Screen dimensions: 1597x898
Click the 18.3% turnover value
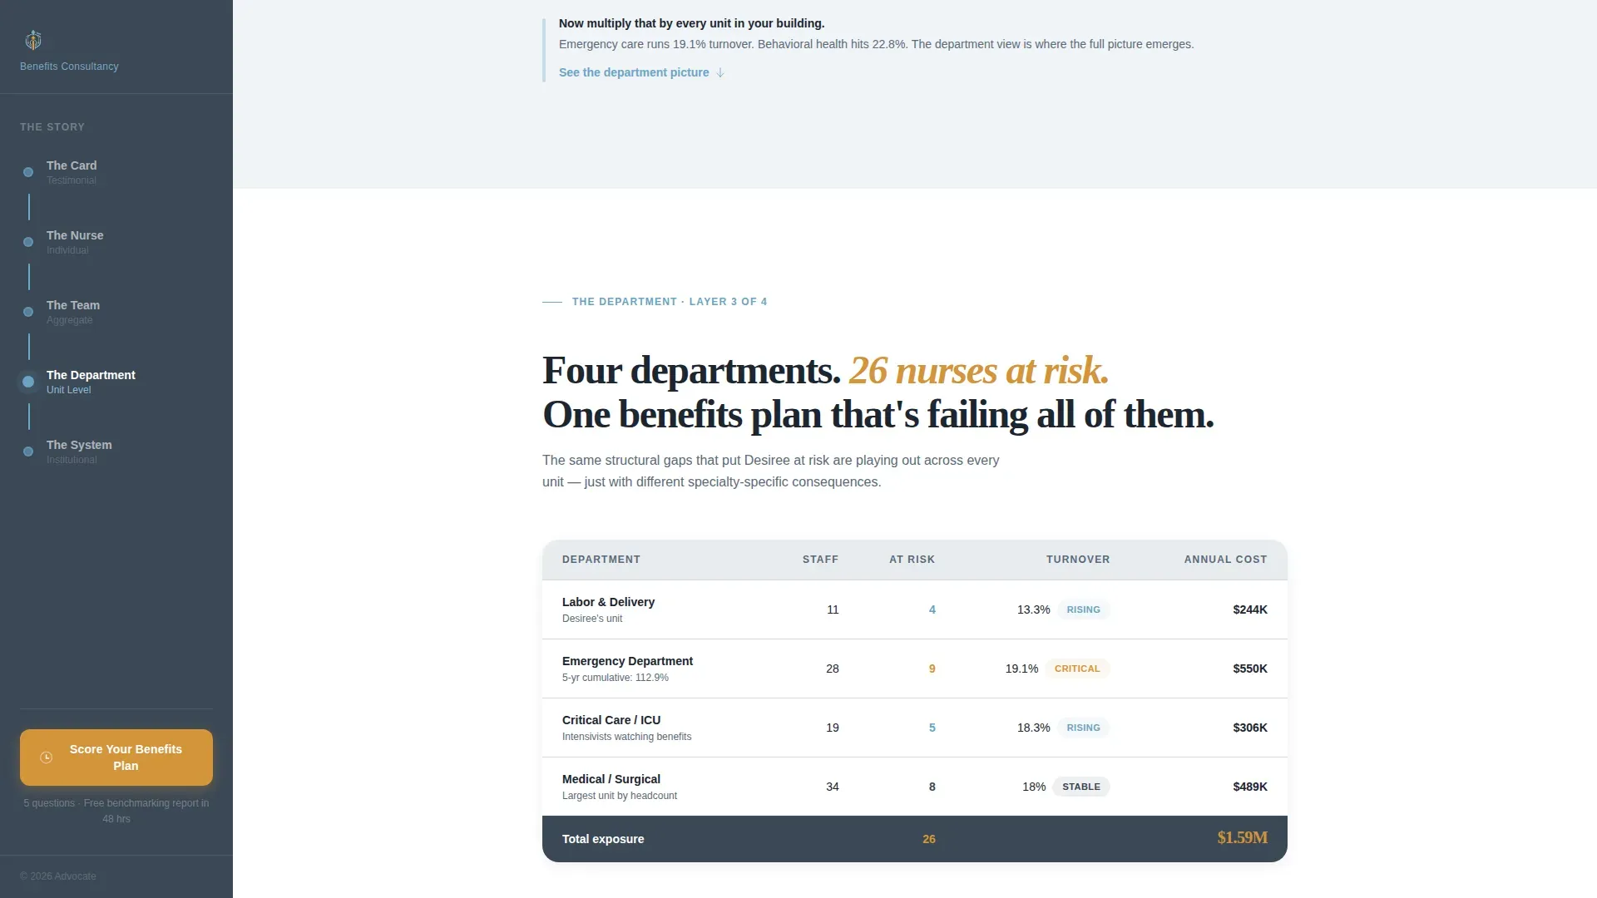coord(1033,728)
